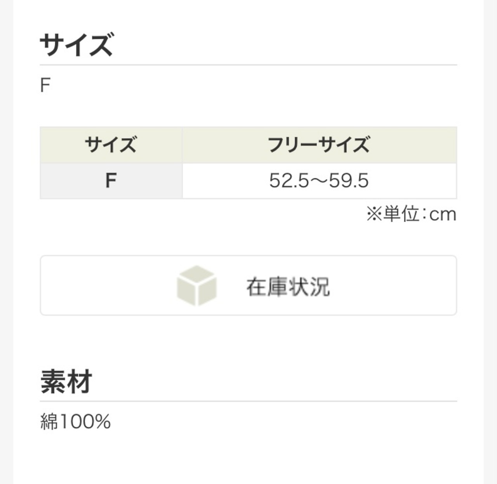The height and width of the screenshot is (484, 497).
Task: Click empty area of the 在庫状況 button's right side
Action: [x=392, y=285]
